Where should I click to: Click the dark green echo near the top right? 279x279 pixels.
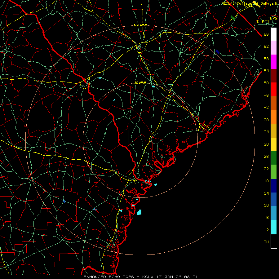(x=233, y=18)
